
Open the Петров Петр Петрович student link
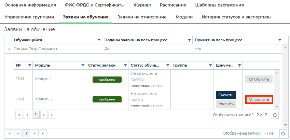[x=35, y=49]
